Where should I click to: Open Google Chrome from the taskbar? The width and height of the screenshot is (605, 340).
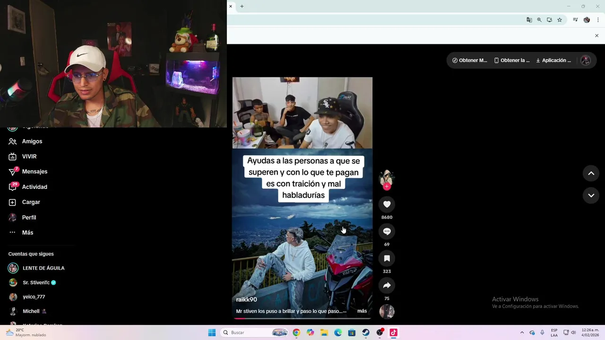point(296,332)
